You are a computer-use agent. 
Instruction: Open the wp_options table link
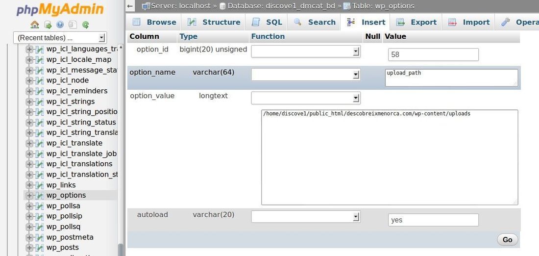click(66, 196)
